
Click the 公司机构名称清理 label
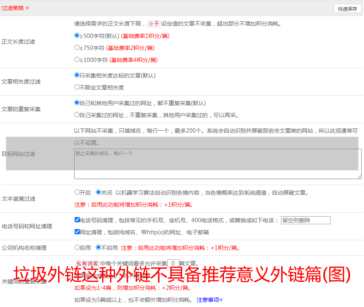(24, 248)
